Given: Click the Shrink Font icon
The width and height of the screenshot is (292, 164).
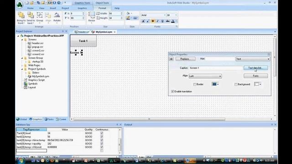Looking at the screenshot, I should pos(148,21).
